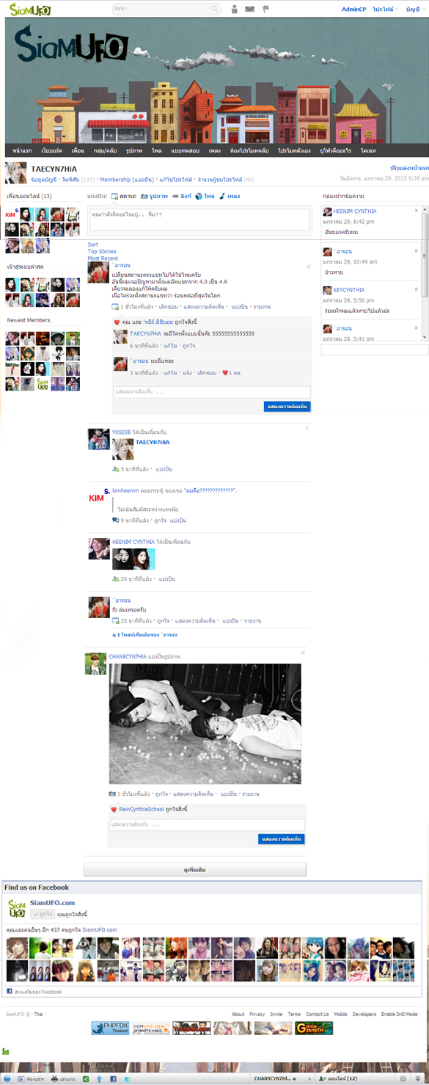Open รูปภาพ in navigation bar
The image size is (429, 1085).
[x=134, y=150]
